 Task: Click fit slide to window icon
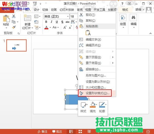(x=148, y=132)
